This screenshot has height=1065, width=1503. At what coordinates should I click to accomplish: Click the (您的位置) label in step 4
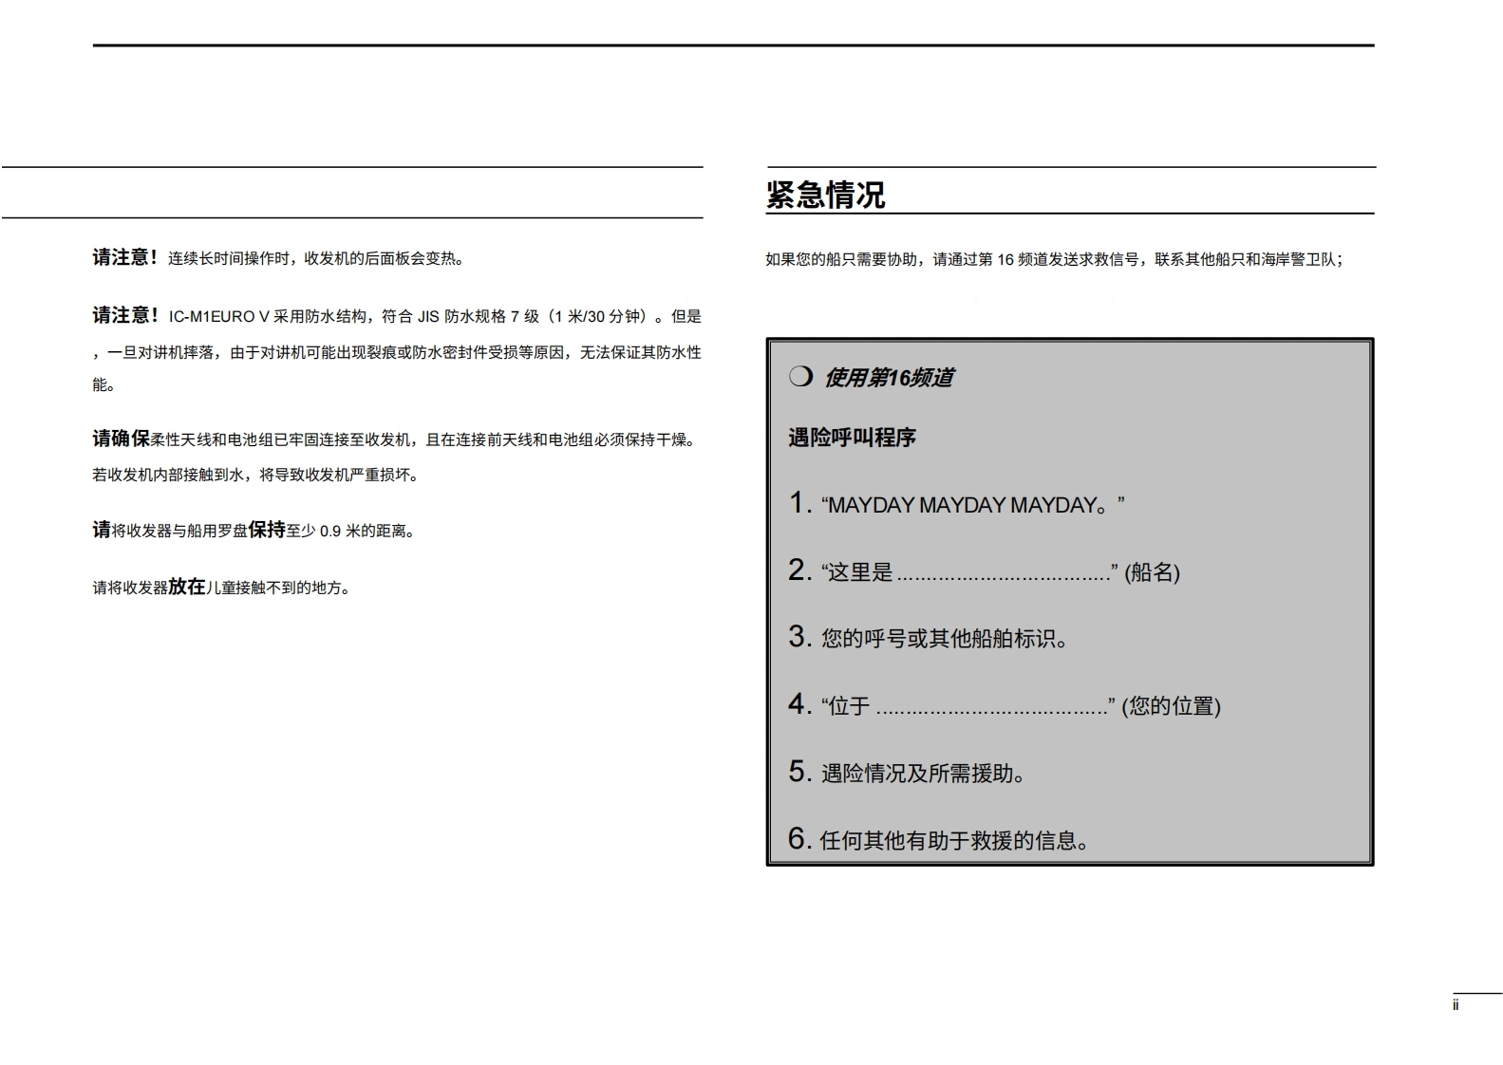(x=1171, y=706)
